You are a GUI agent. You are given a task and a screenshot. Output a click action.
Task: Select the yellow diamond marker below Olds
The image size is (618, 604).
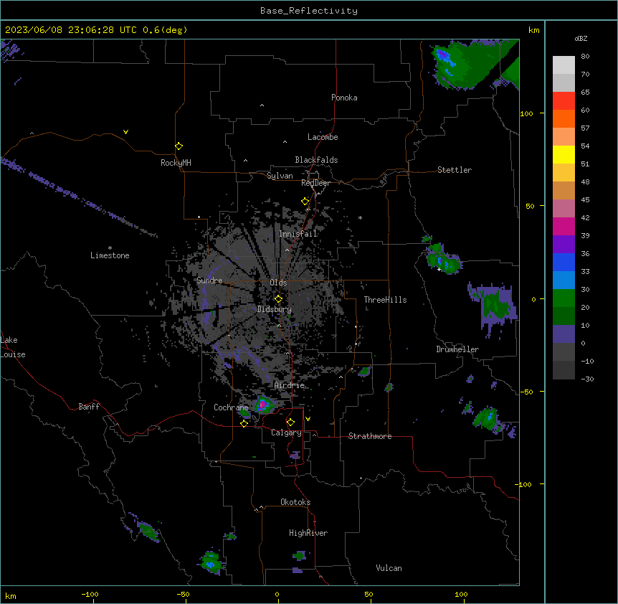[278, 299]
